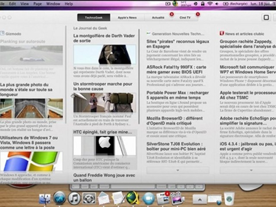The width and height of the screenshot is (276, 207).
Task: Open the clapperboard movie app in the Dock
Action: [177, 198]
